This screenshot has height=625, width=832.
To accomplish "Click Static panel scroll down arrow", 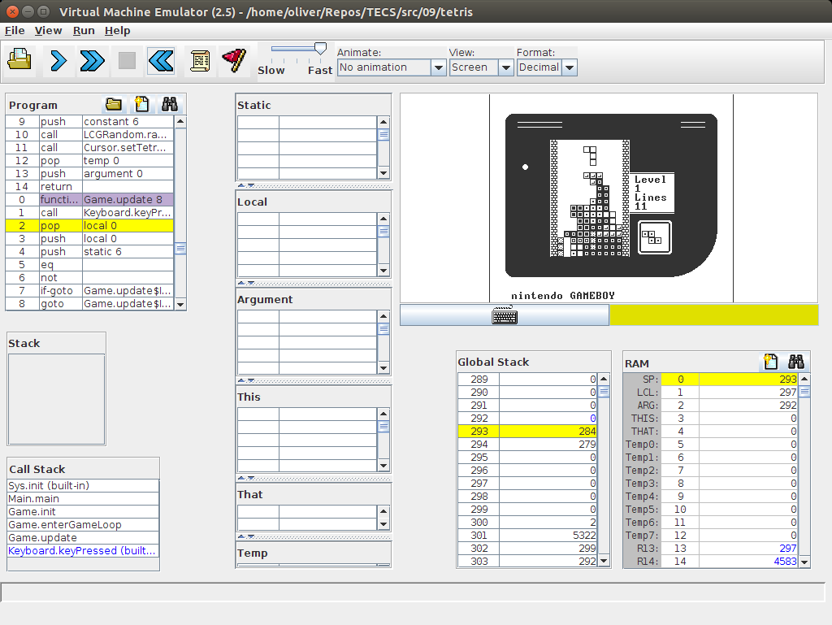I will (383, 173).
